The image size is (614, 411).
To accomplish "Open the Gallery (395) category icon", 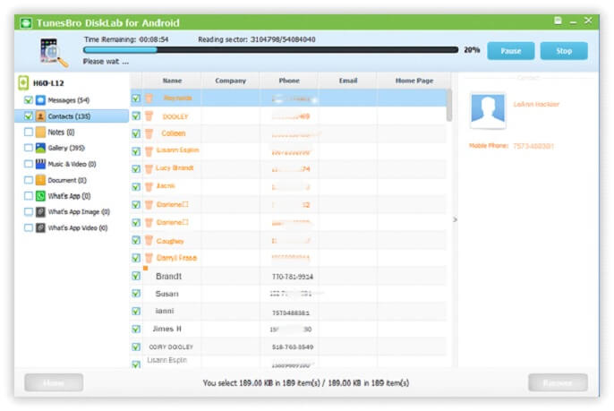I will [41, 148].
